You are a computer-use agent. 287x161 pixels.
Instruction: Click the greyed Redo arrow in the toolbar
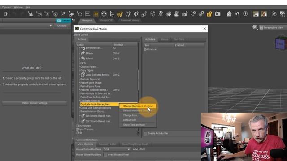(22, 14)
